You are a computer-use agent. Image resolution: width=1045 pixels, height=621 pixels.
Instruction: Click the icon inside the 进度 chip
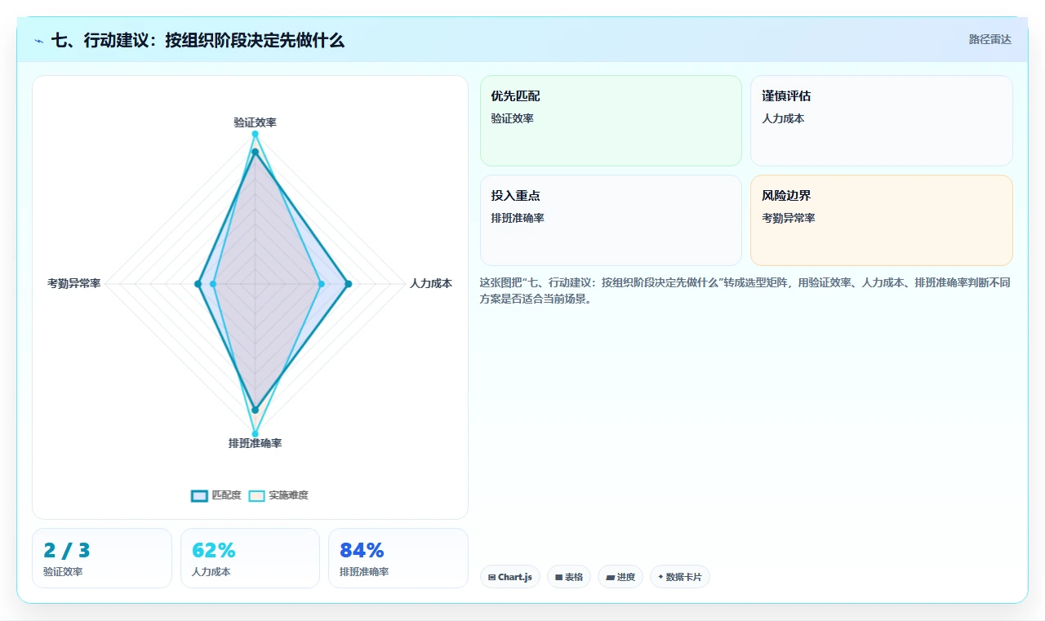[x=610, y=577]
